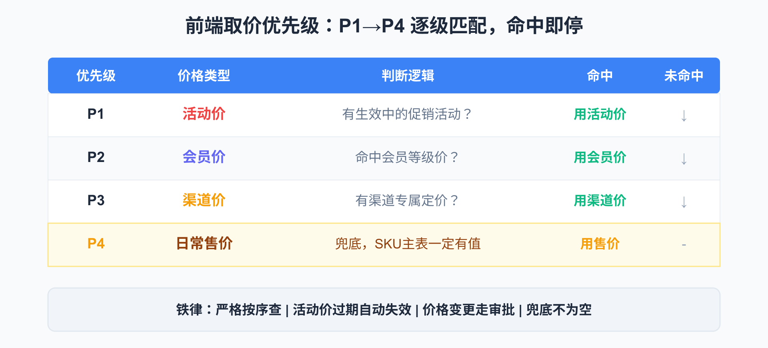
Task: Click the green 用活动价 text
Action: [x=600, y=114]
